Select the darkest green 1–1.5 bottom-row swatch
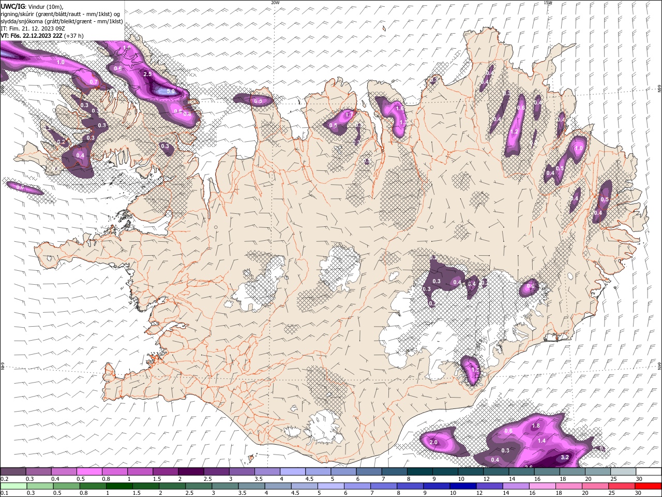 119,486
